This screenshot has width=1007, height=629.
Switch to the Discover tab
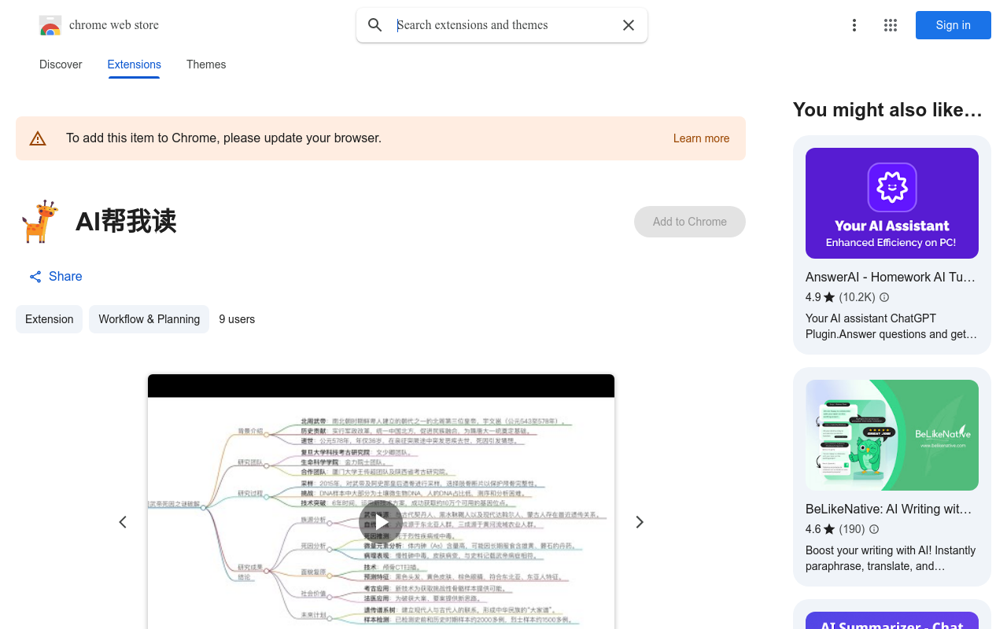click(61, 64)
